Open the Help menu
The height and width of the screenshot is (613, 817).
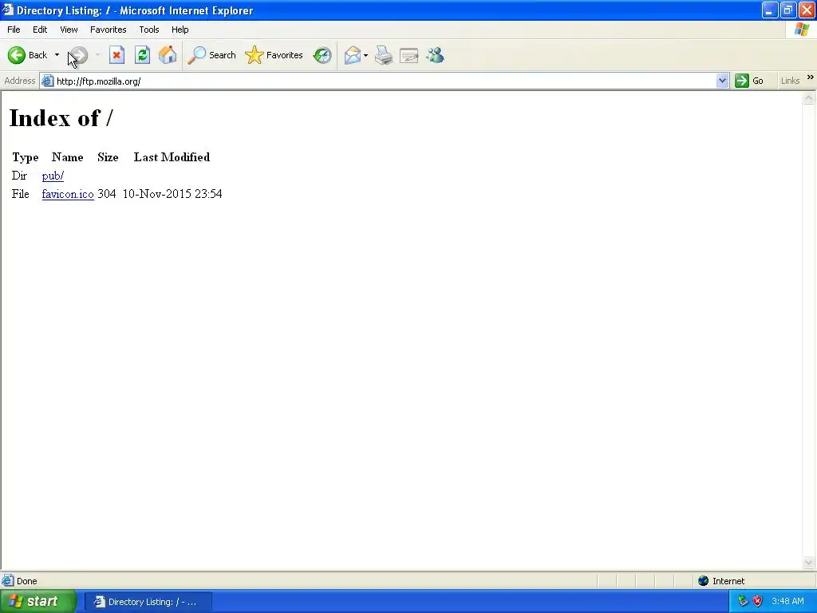pyautogui.click(x=180, y=30)
